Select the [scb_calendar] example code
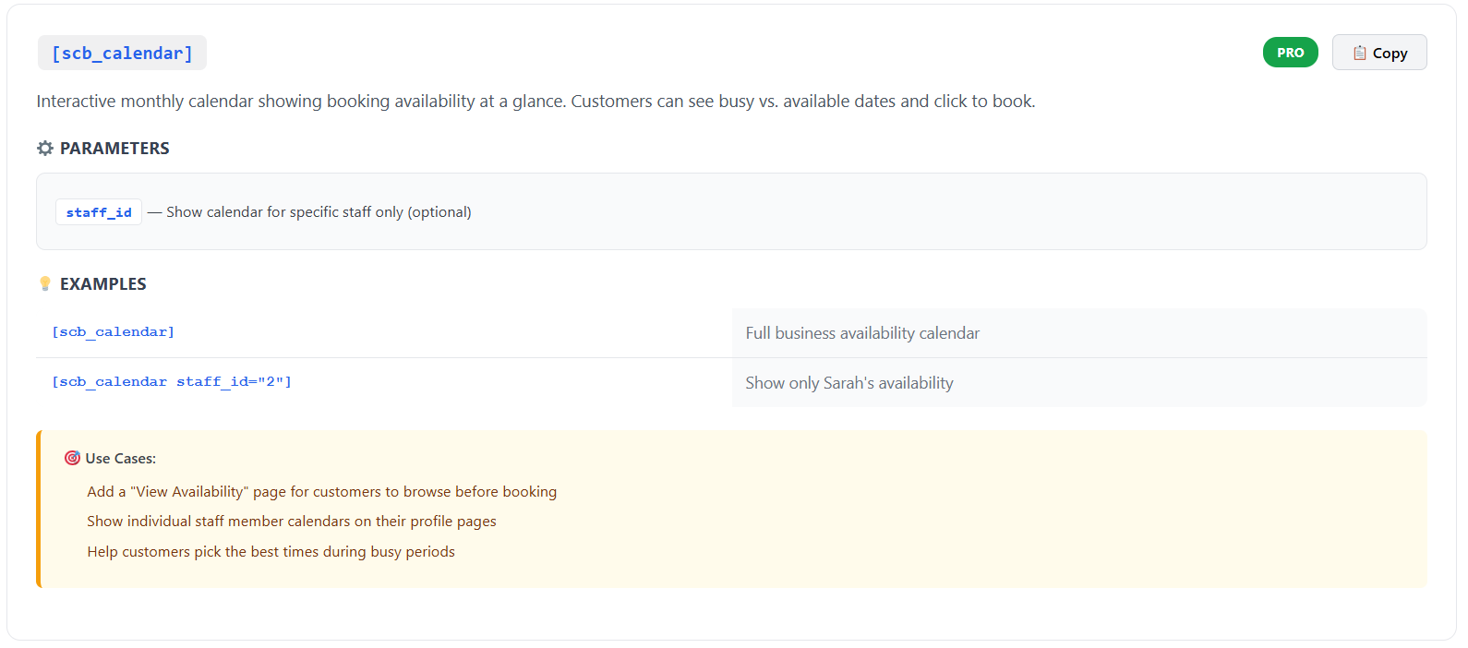The width and height of the screenshot is (1468, 648). (x=114, y=331)
